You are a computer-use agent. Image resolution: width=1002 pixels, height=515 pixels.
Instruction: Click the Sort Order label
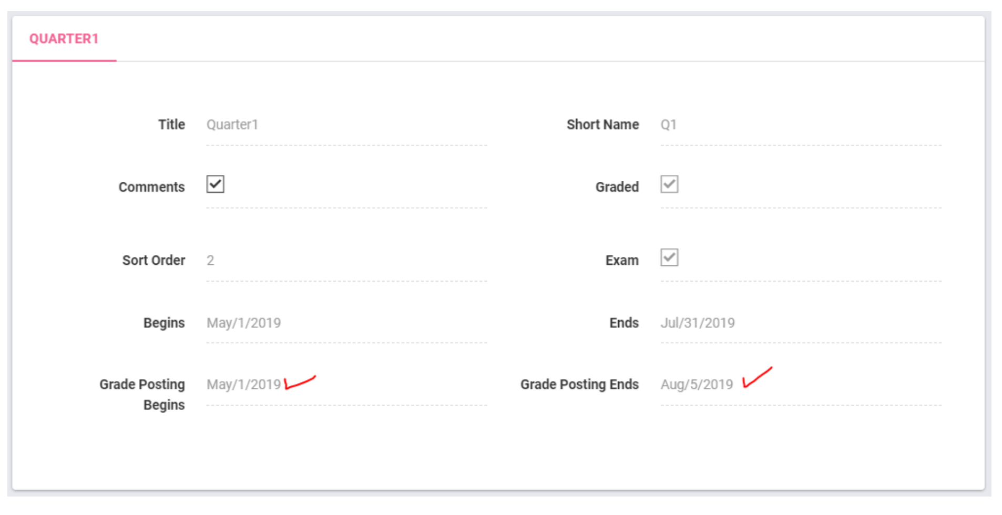pos(154,261)
